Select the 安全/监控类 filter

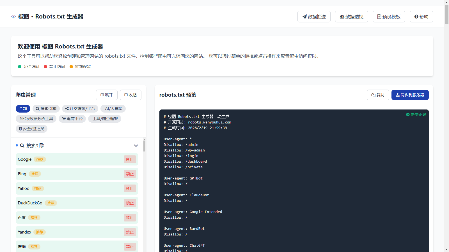click(31, 129)
